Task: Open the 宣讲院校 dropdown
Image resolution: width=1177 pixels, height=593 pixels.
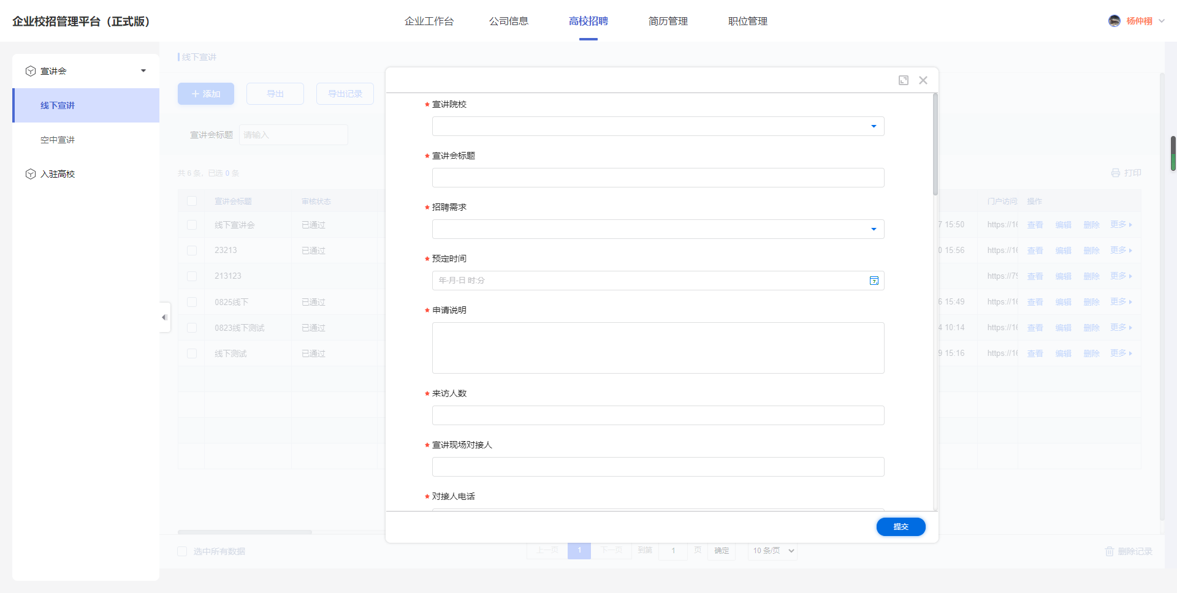Action: 658,126
